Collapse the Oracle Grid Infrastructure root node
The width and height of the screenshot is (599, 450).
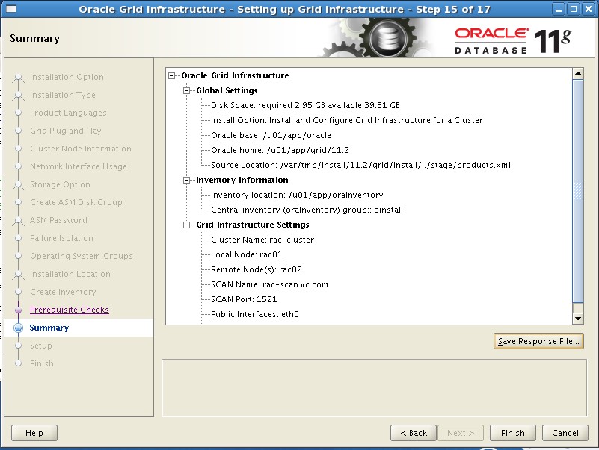click(x=171, y=75)
